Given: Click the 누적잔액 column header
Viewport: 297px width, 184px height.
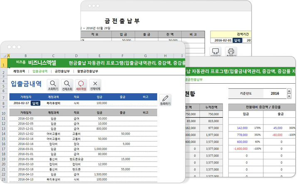Looking at the screenshot, I should coord(211,107).
